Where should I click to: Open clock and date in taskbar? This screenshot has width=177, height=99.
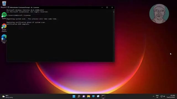171,97
